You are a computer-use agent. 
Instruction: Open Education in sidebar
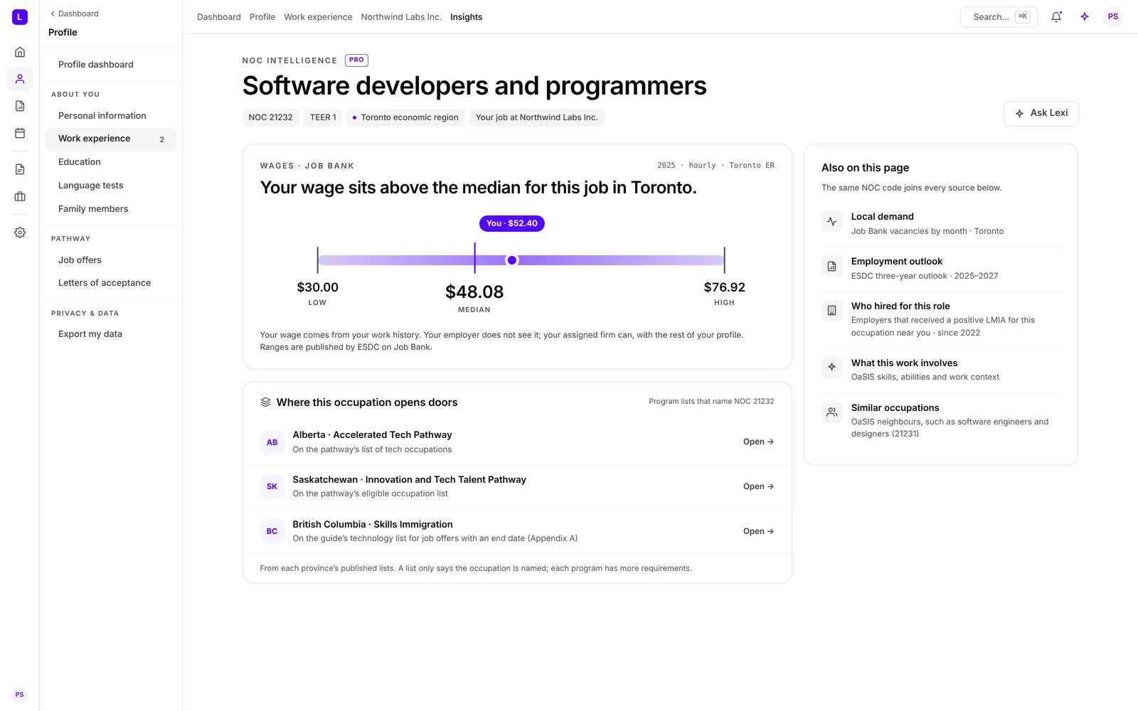[x=111, y=162]
